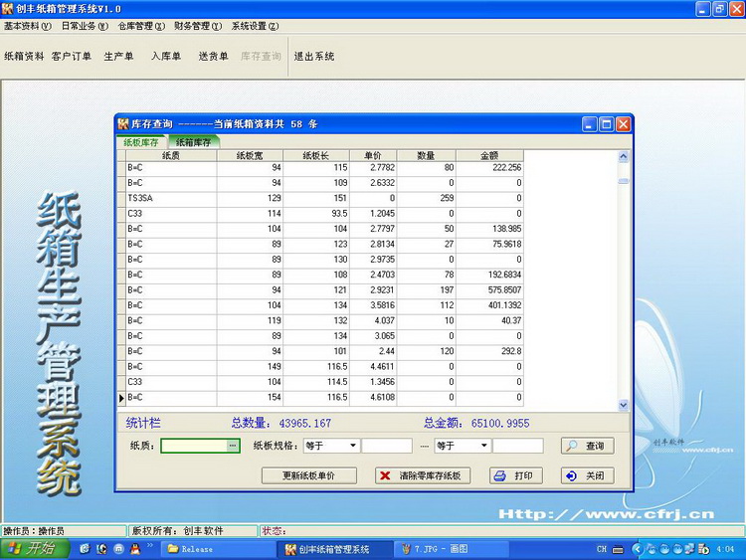This screenshot has height=560, width=746.
Task: Open 客户订单 from the toolbar
Action: click(72, 57)
